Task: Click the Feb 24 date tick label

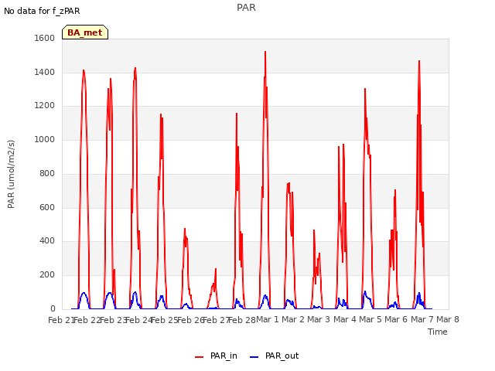Action: [138, 320]
